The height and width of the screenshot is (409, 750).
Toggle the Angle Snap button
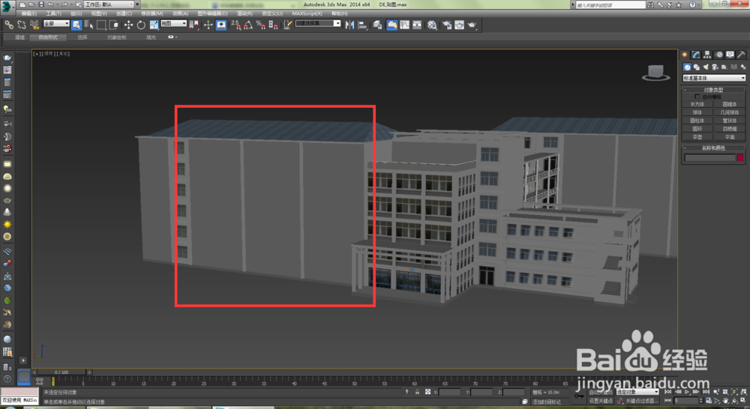248,25
